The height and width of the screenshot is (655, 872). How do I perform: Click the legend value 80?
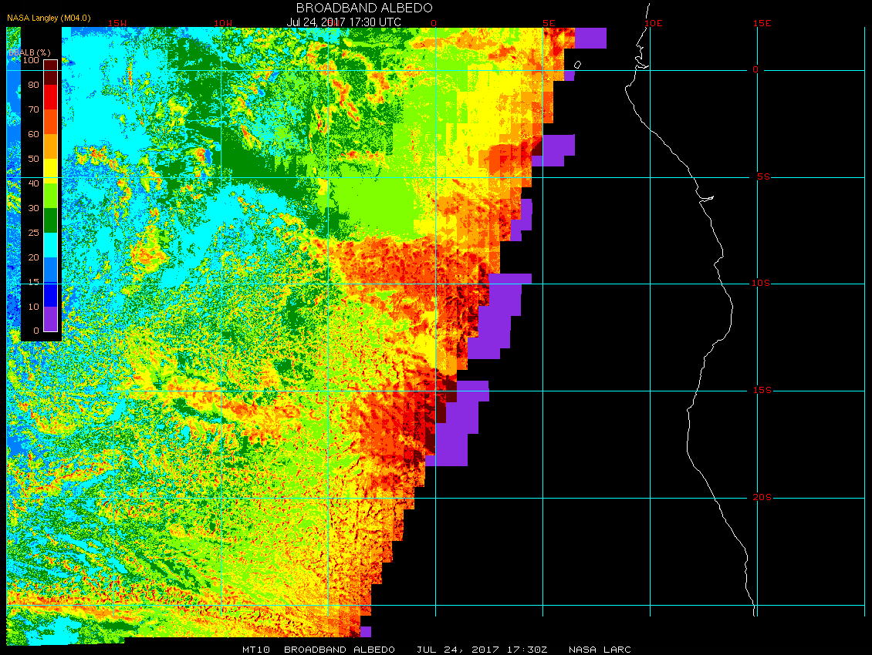click(x=33, y=85)
